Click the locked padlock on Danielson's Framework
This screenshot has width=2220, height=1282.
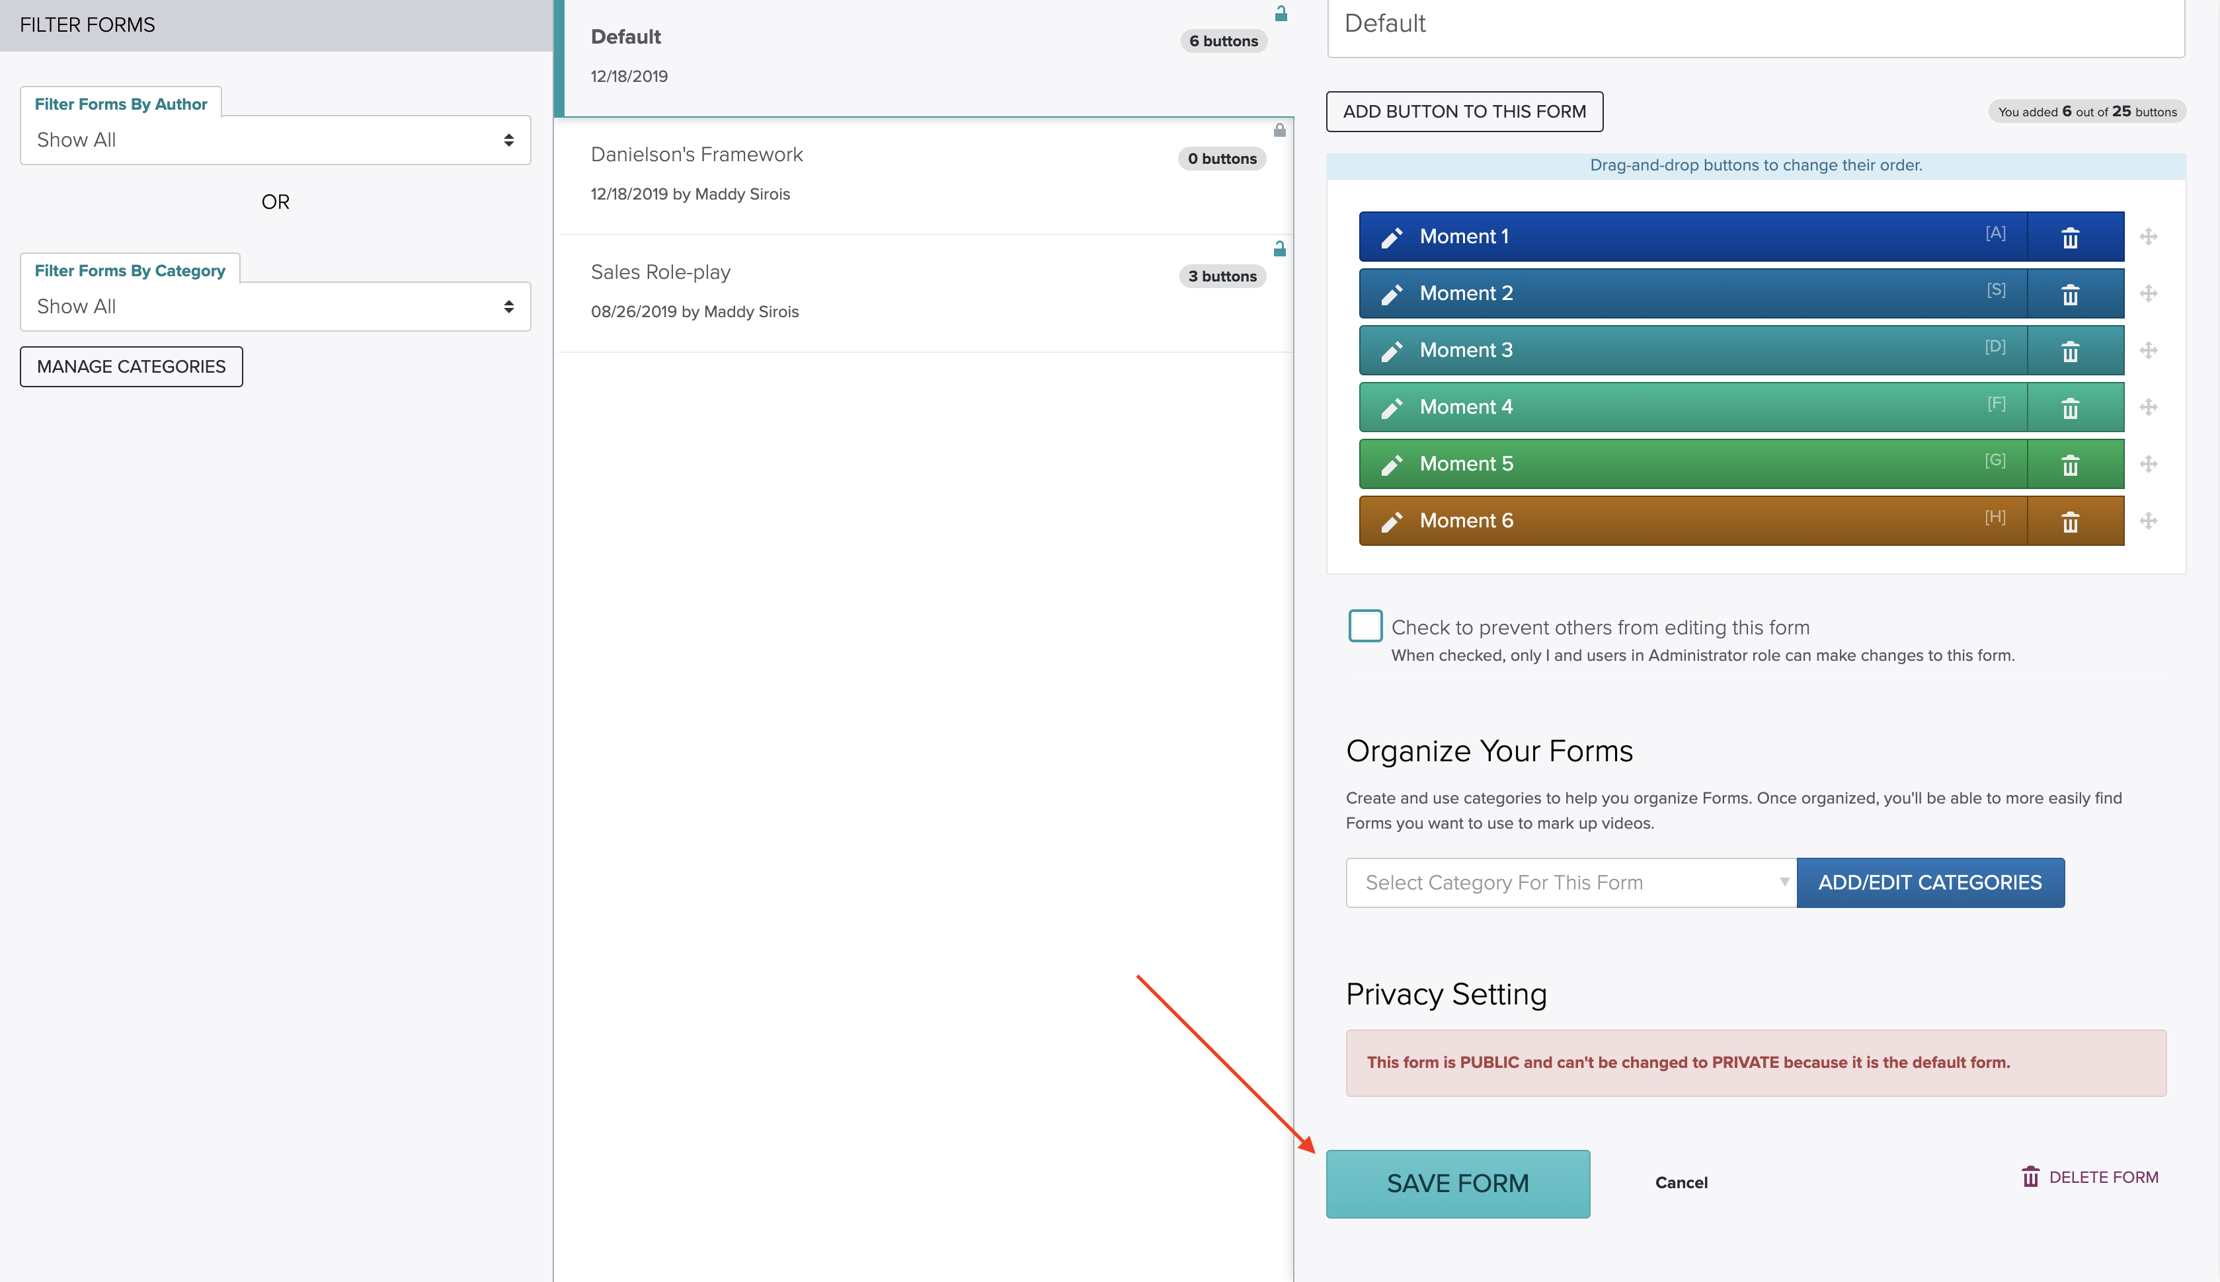click(1279, 130)
